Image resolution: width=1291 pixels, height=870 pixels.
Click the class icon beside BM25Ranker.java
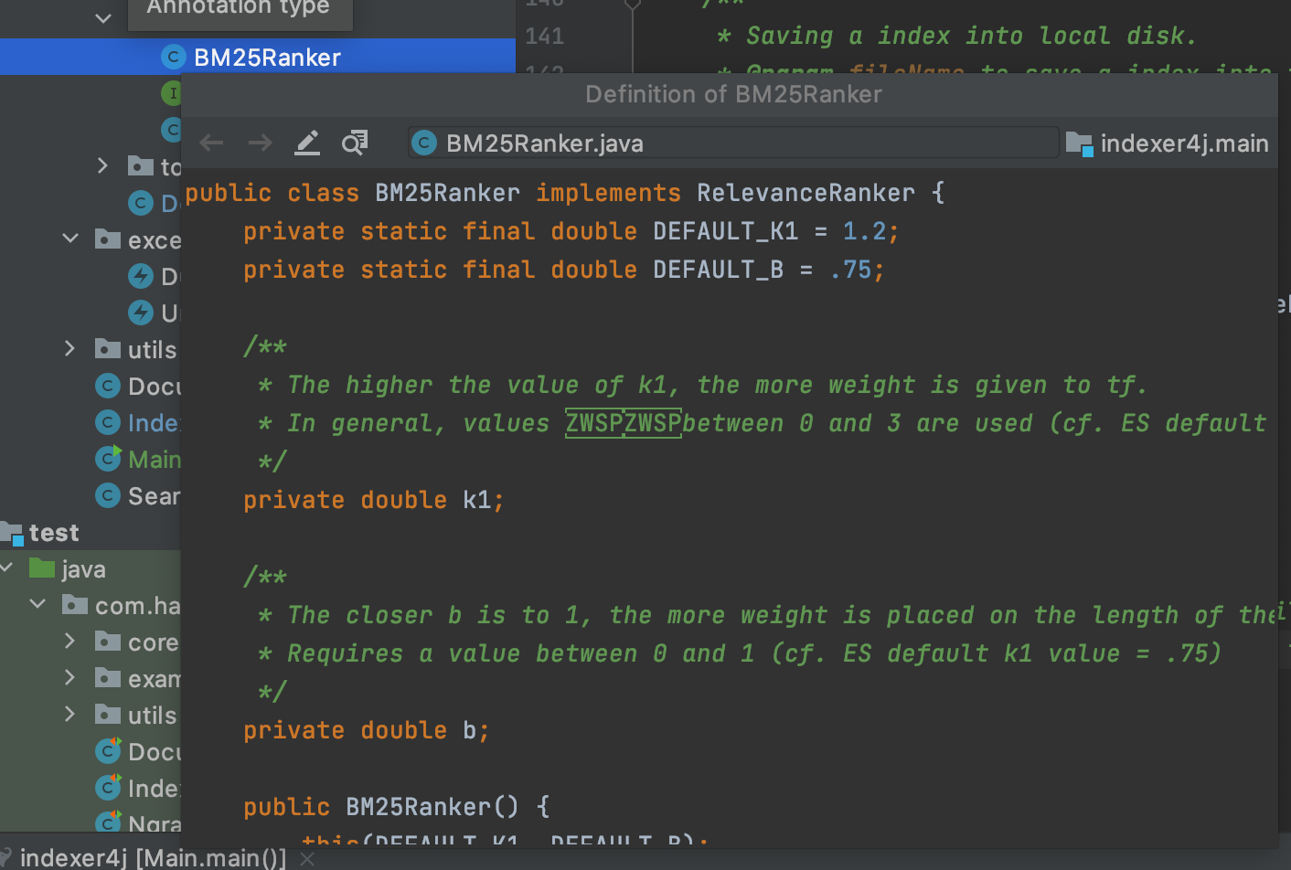424,143
